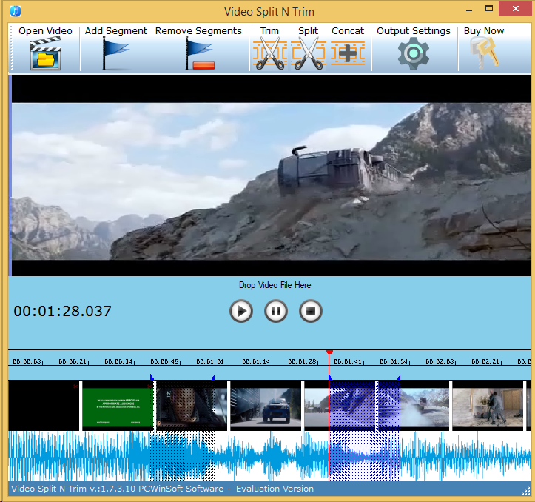Close the Video Split N Trim window

tap(516, 9)
